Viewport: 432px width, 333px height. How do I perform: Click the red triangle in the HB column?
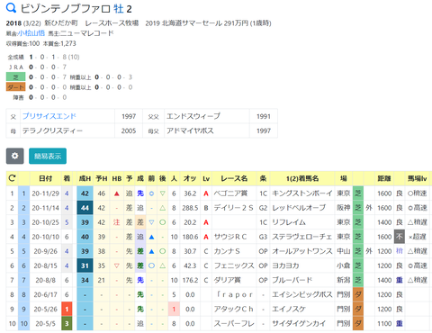click(117, 193)
